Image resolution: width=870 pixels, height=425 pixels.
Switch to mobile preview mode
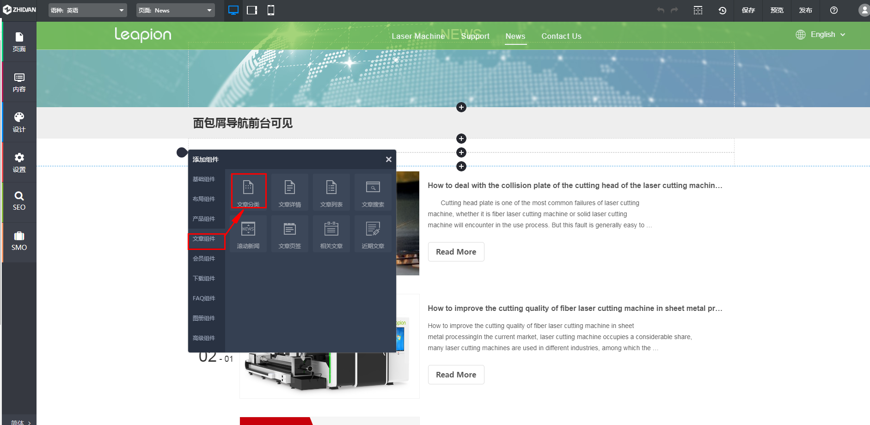tap(270, 10)
